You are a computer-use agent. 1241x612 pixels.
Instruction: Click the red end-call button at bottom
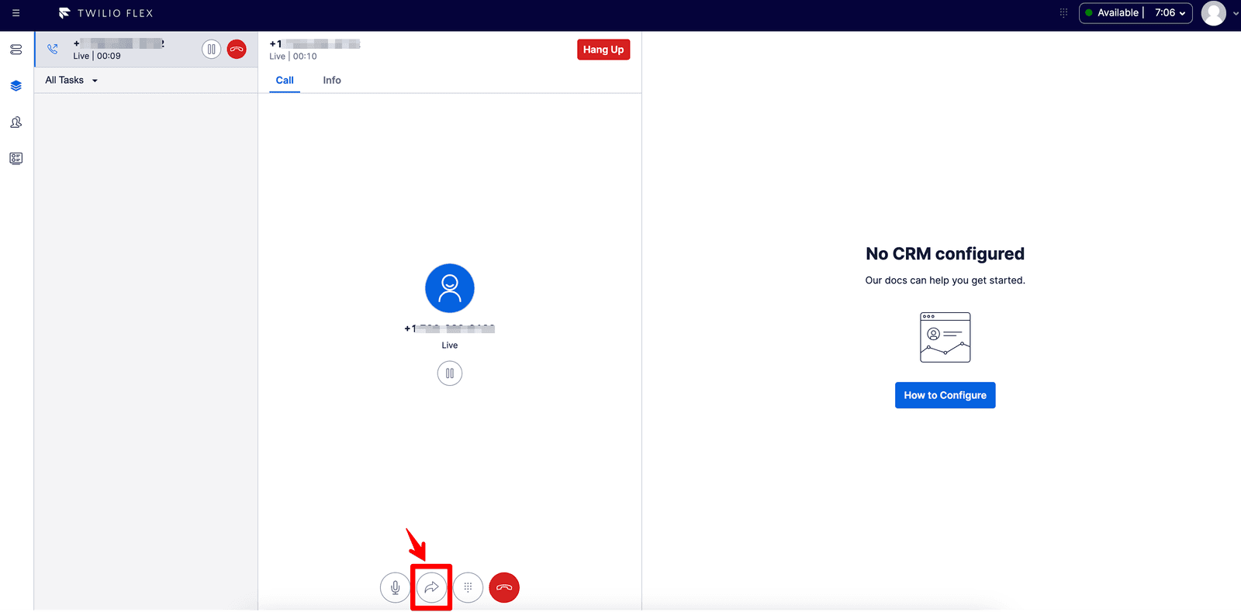point(504,588)
